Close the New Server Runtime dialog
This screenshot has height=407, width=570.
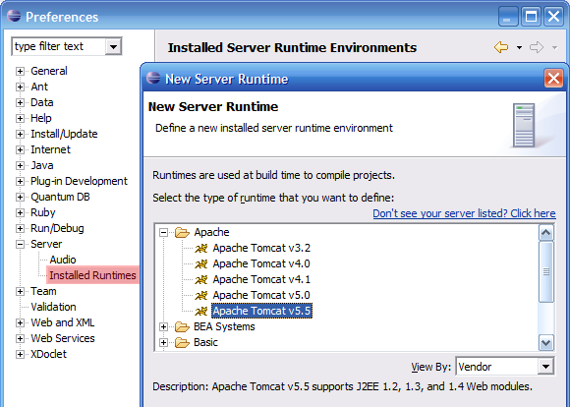coord(553,79)
